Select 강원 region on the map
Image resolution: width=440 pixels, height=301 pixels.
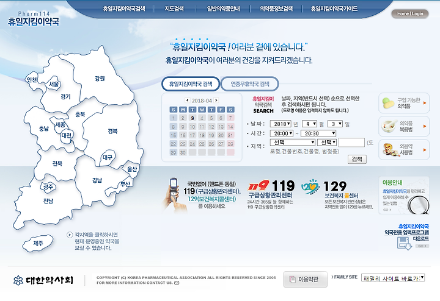coord(100,79)
